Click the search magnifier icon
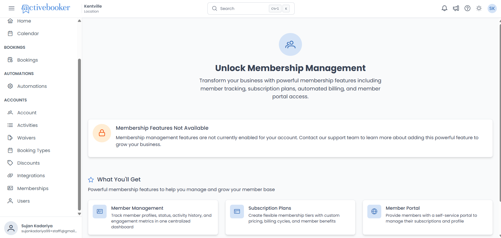 215,8
